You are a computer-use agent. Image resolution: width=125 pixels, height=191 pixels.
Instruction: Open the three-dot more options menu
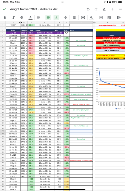(120, 9)
